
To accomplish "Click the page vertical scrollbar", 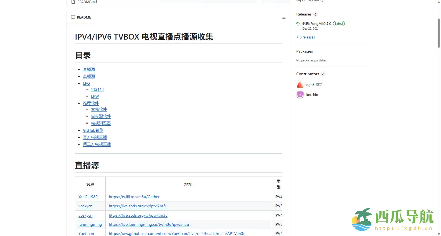I will click(x=439, y=33).
